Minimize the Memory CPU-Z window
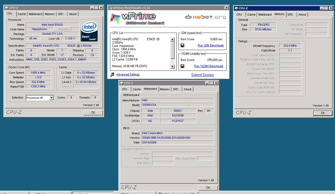This screenshot has width=335, height=194. pos(322,8)
